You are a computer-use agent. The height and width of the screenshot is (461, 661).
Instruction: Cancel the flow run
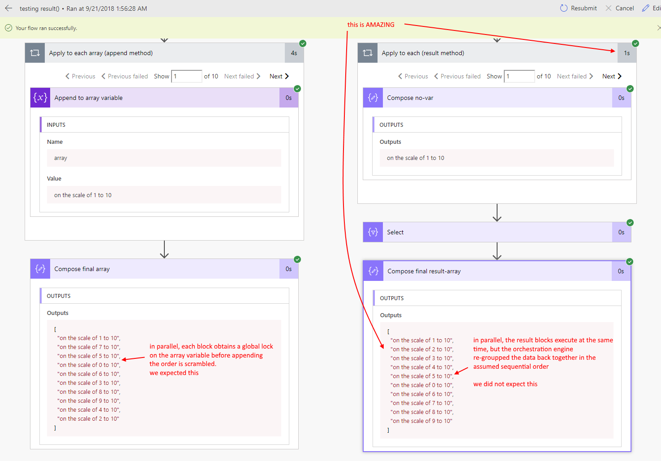click(x=619, y=8)
